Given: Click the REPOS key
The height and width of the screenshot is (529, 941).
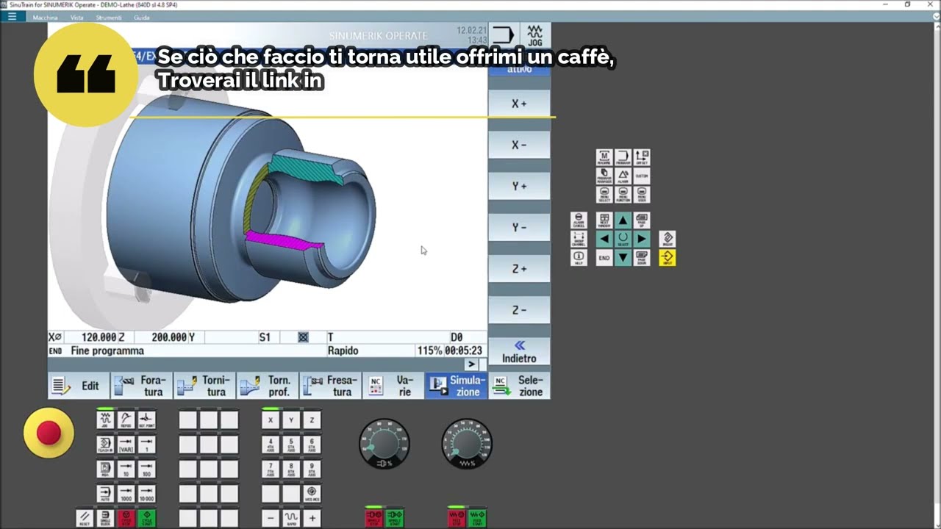Looking at the screenshot, I should pyautogui.click(x=126, y=420).
